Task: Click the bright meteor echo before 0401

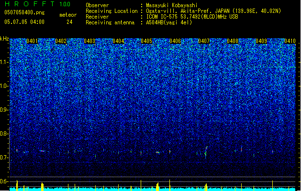Action: pos(17,150)
